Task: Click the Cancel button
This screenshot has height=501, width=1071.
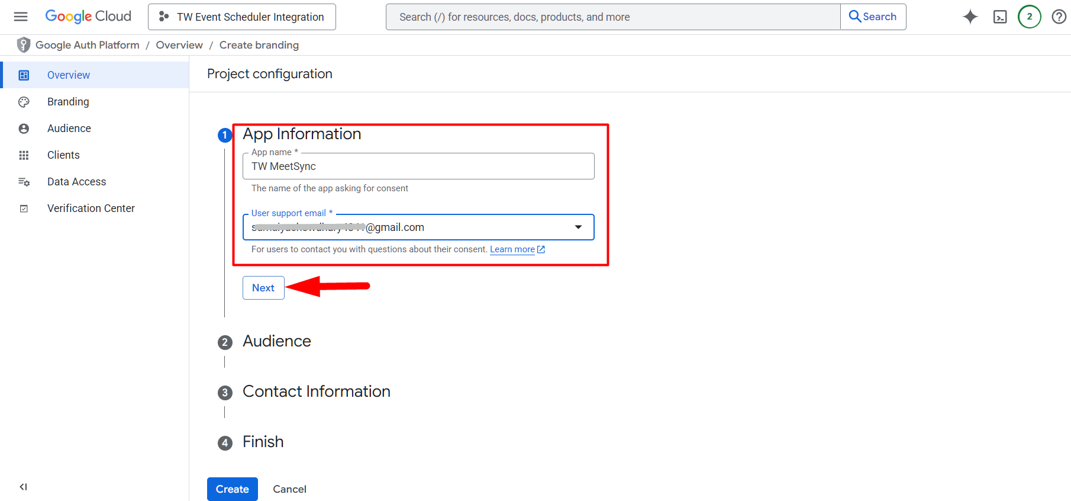Action: click(289, 489)
